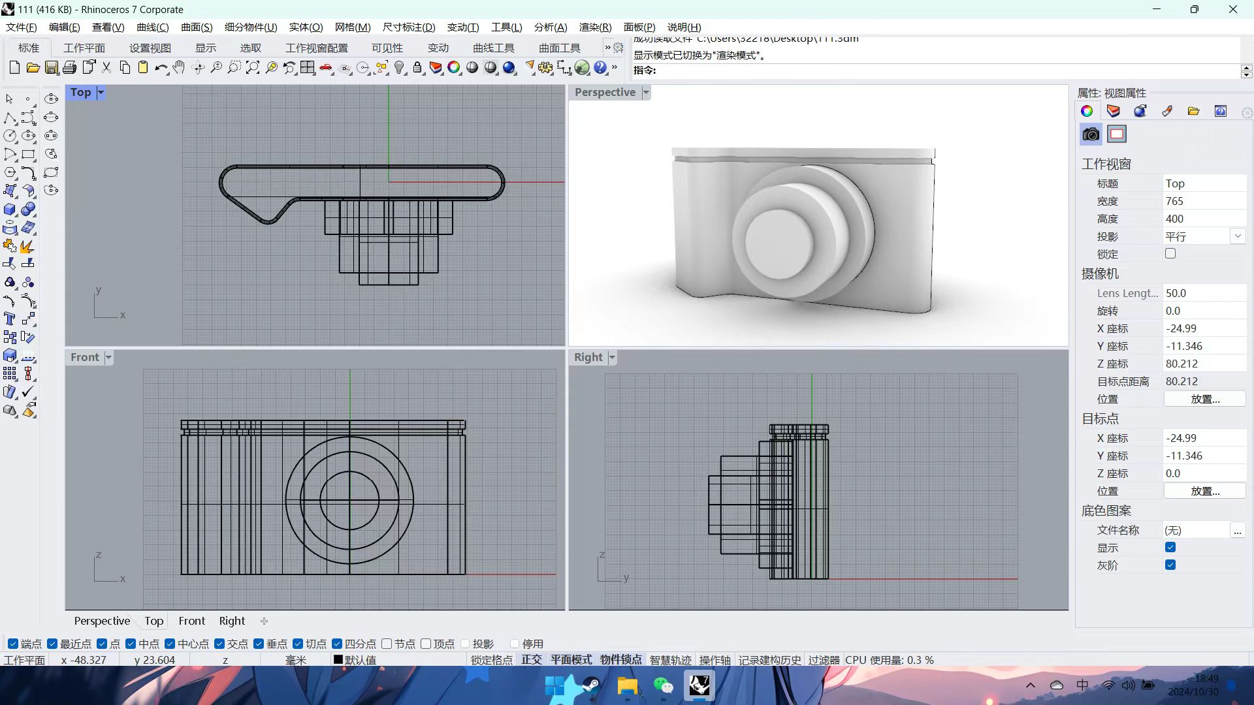
Task: Enable the 节点 osnap checkbox
Action: click(387, 644)
